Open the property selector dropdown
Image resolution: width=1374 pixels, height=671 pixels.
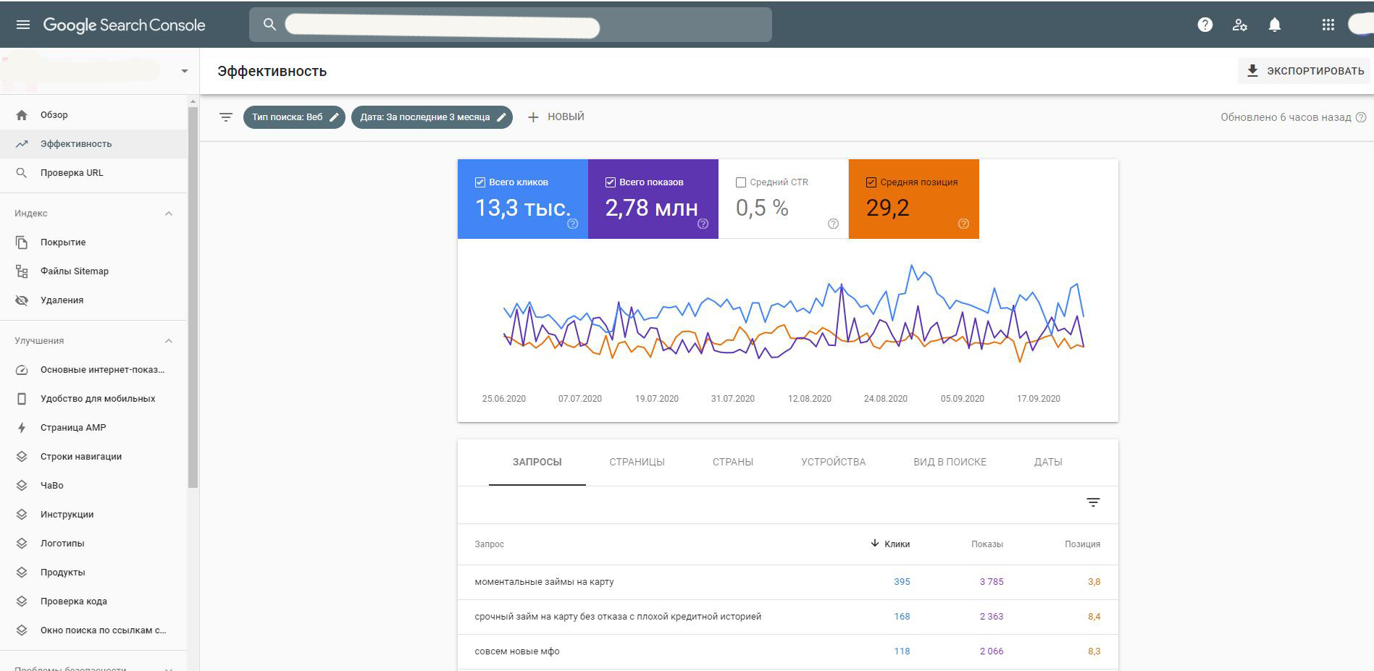(184, 71)
